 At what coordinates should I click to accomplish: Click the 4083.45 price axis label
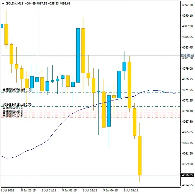(x=187, y=47)
